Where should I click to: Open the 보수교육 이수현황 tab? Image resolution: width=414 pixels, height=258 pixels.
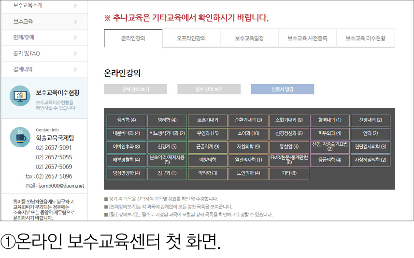pyautogui.click(x=365, y=38)
